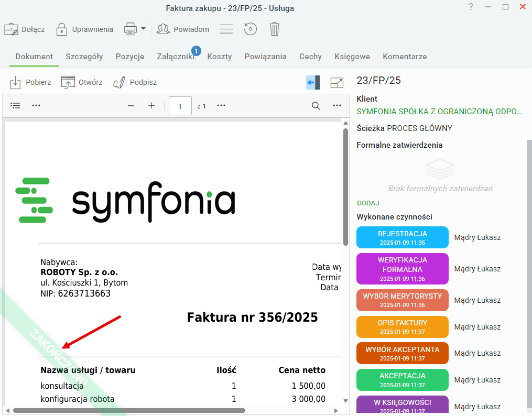This screenshot has height=416, width=532.
Task: Open the Powiązania tab
Action: [x=265, y=57]
